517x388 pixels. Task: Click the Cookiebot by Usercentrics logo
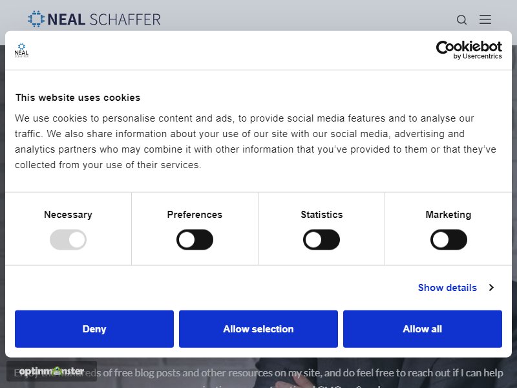coord(469,50)
